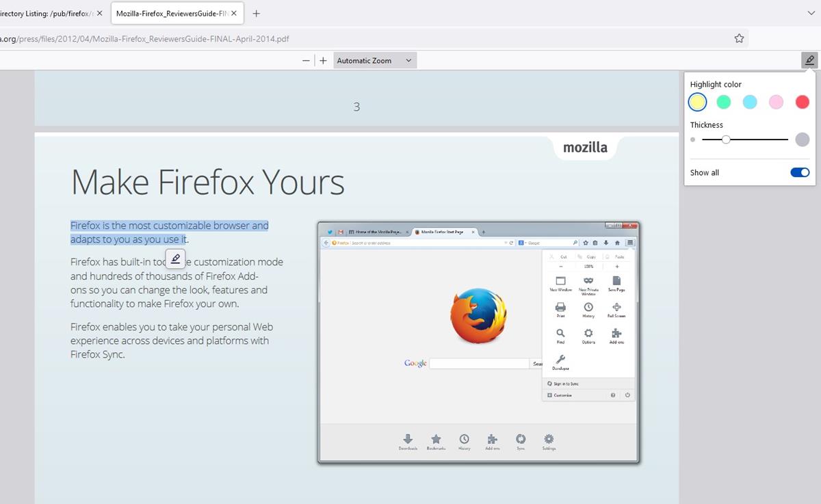This screenshot has width=821, height=504.
Task: Select the pink highlight color
Action: pyautogui.click(x=776, y=101)
